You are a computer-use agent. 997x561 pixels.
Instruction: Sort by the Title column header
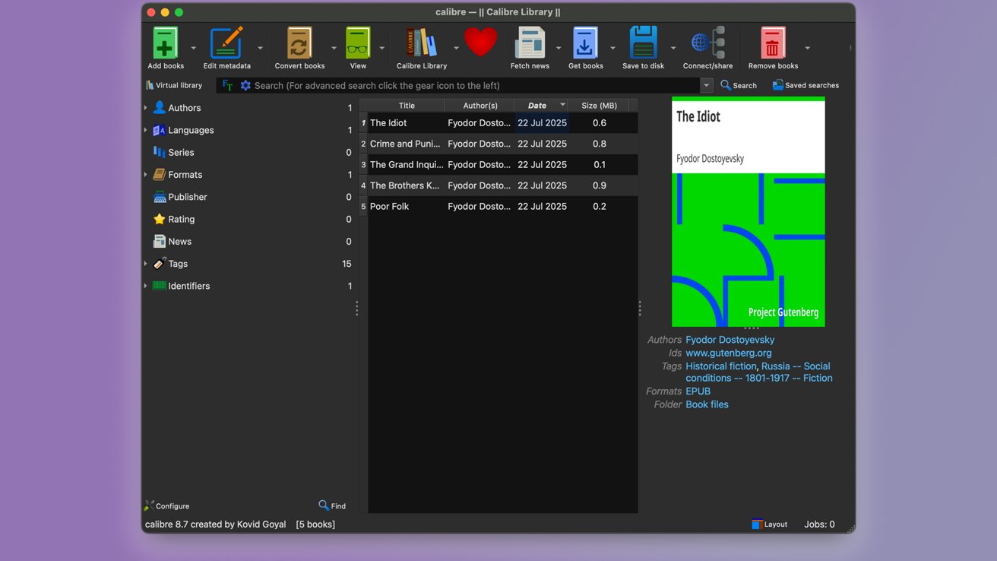(407, 106)
